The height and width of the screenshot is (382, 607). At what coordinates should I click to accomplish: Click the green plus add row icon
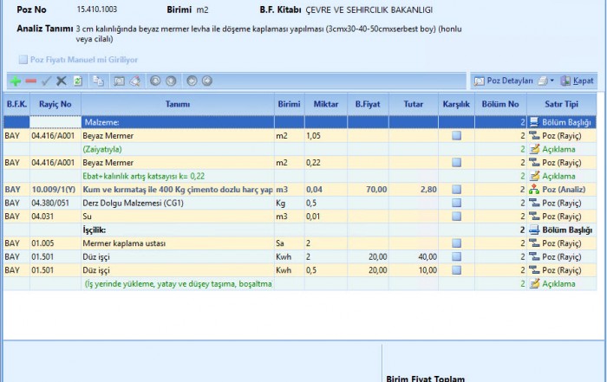click(15, 81)
